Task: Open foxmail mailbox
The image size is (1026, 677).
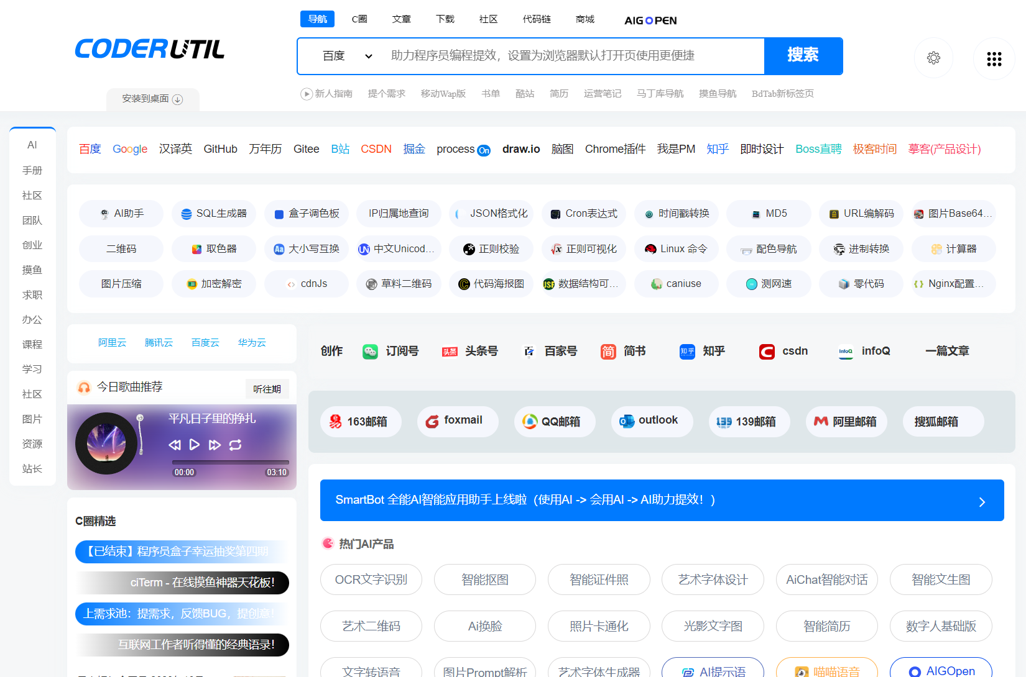Action: pyautogui.click(x=458, y=422)
